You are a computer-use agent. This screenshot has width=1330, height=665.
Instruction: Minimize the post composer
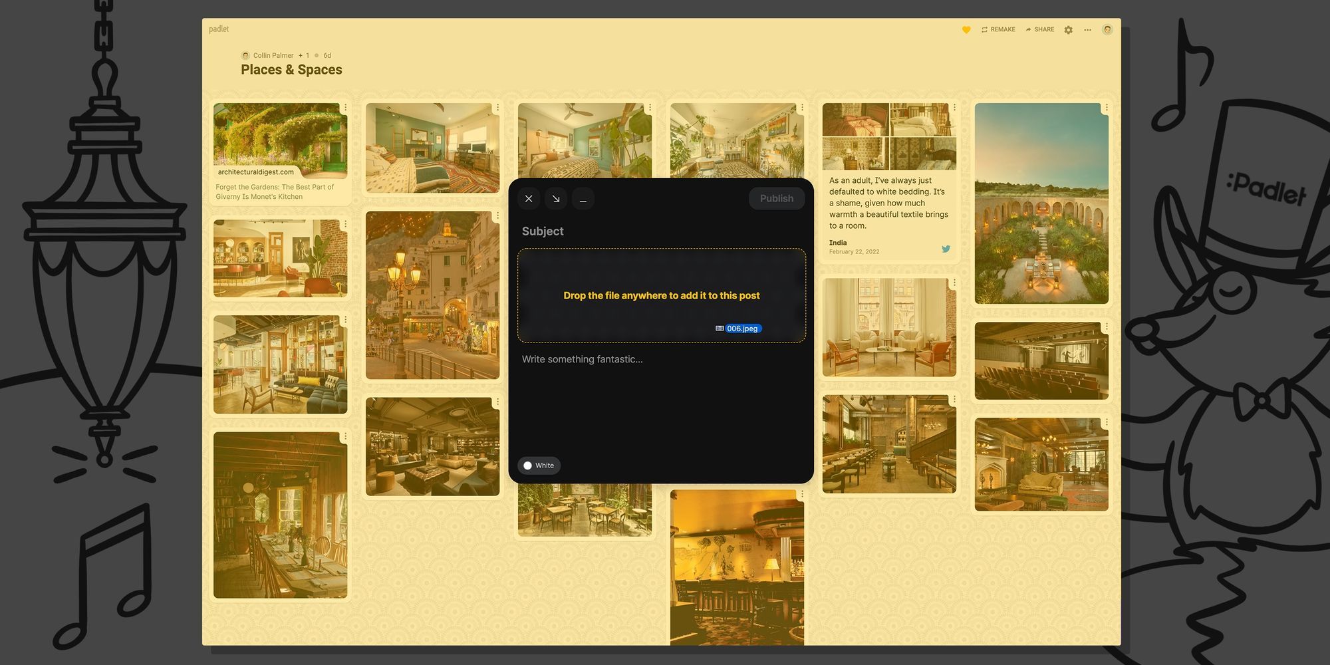click(x=583, y=199)
